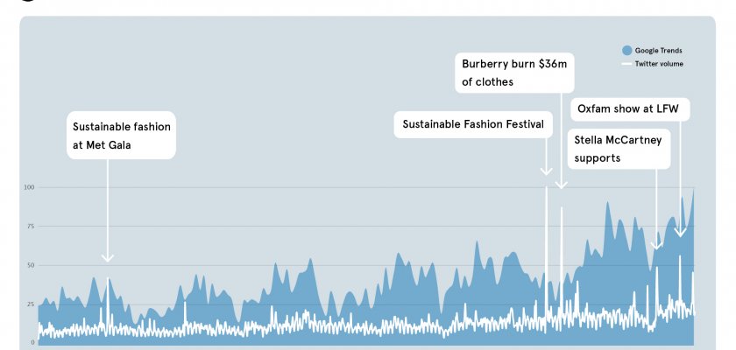Click the 25 y-axis label

coord(30,304)
